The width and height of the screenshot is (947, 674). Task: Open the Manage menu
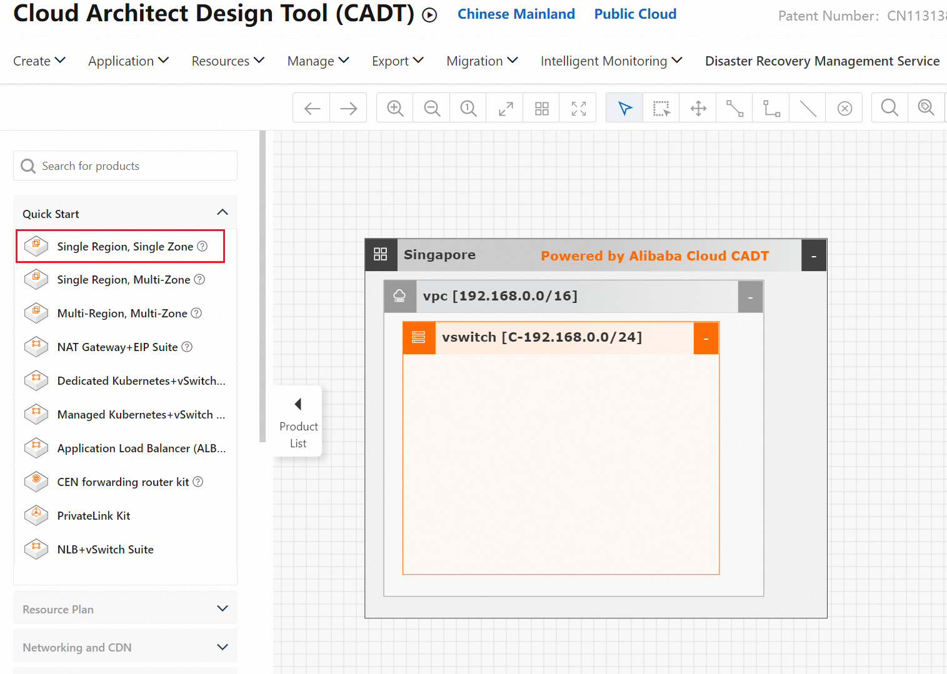(318, 61)
